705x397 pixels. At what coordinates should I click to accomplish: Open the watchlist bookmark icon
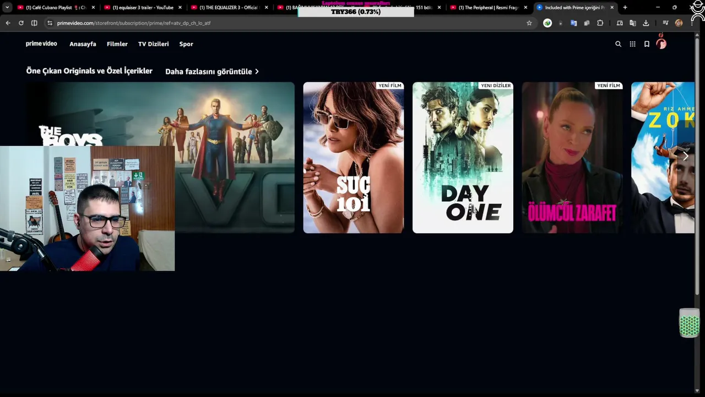pyautogui.click(x=647, y=44)
